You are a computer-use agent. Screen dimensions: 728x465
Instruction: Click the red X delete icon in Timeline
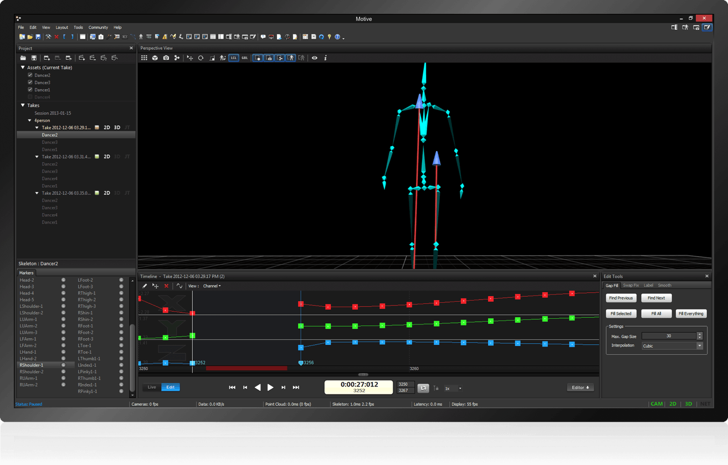(166, 286)
